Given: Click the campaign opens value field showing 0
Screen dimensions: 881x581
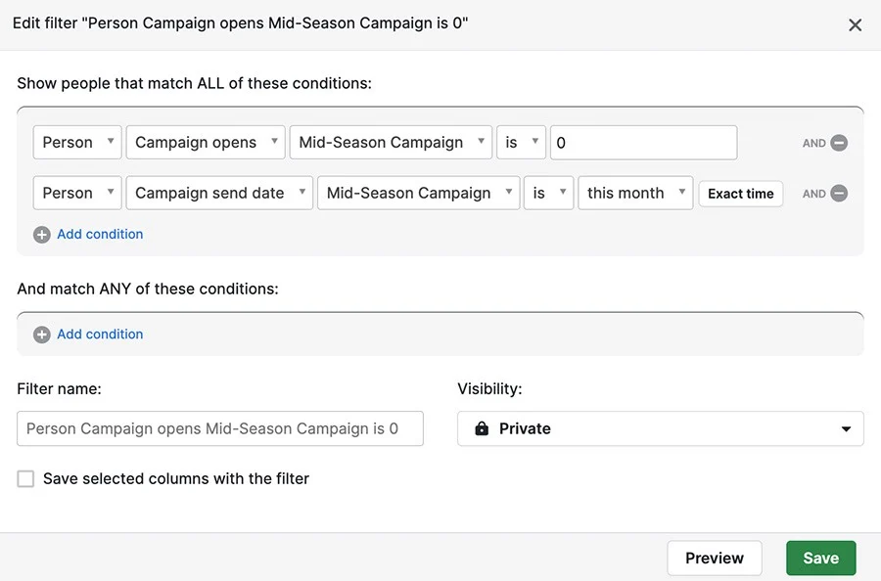Looking at the screenshot, I should tap(643, 143).
